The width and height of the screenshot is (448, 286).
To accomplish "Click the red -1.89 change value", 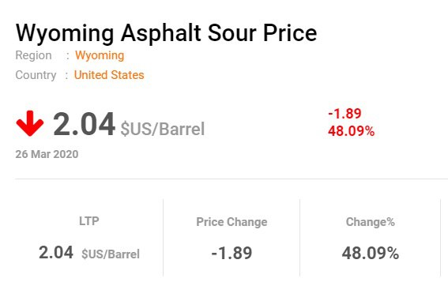I will pyautogui.click(x=344, y=114).
